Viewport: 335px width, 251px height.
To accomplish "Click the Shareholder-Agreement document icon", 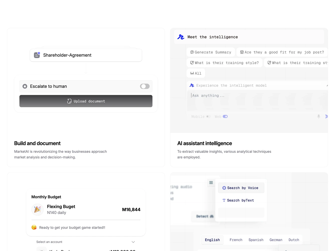I will click(37, 55).
